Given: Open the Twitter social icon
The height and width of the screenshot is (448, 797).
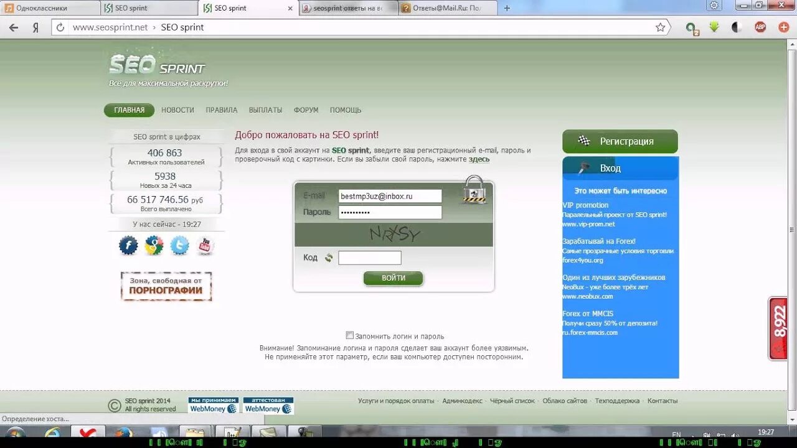Looking at the screenshot, I should tap(179, 246).
